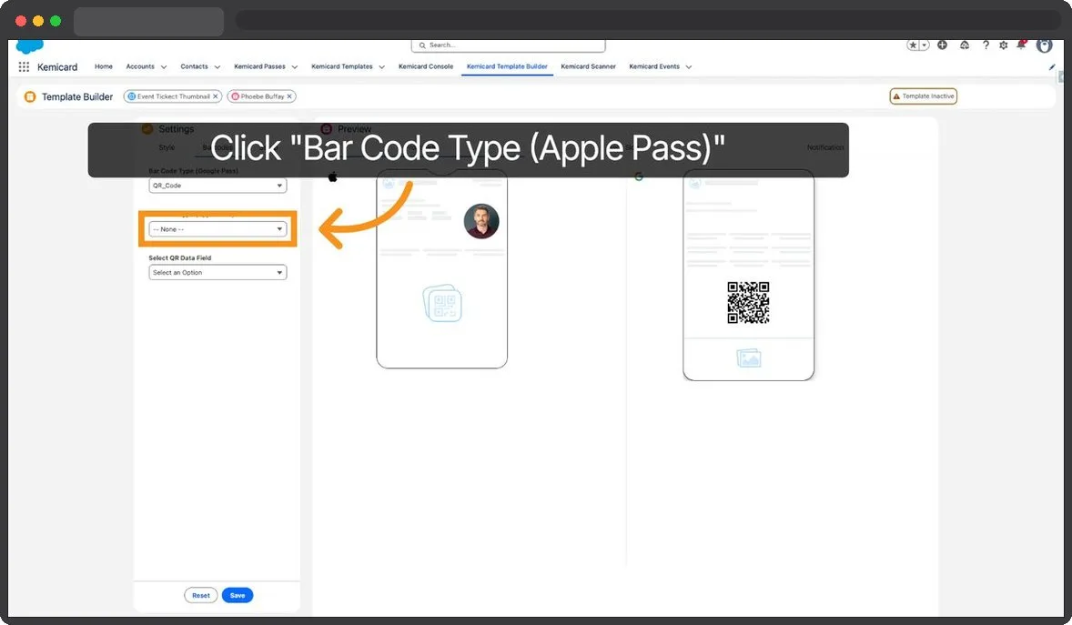
Task: Click the man's photo in Apple pass
Action: pyautogui.click(x=481, y=221)
